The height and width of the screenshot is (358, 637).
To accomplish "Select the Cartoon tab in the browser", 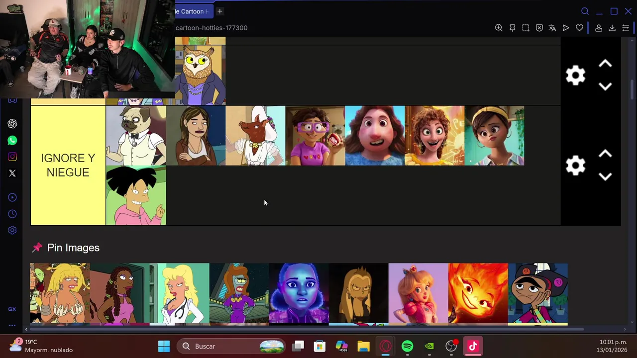I will pos(194,11).
